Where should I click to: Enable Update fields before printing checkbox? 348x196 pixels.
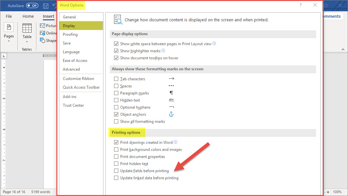(116, 171)
